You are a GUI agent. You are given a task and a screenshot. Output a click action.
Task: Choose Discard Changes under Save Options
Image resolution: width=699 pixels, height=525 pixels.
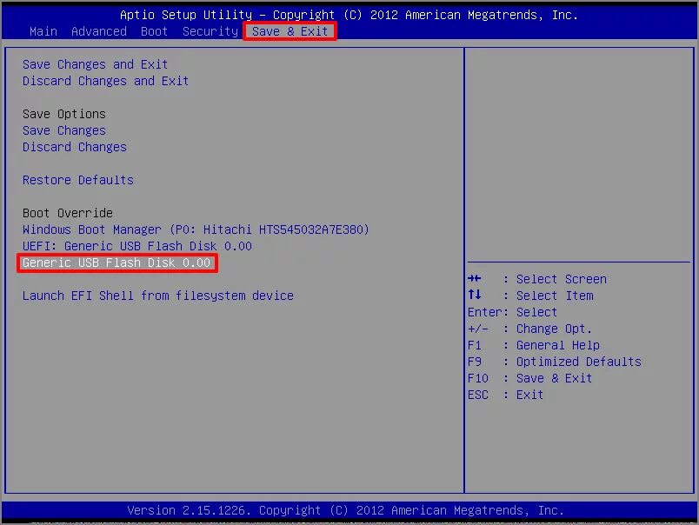tap(75, 147)
